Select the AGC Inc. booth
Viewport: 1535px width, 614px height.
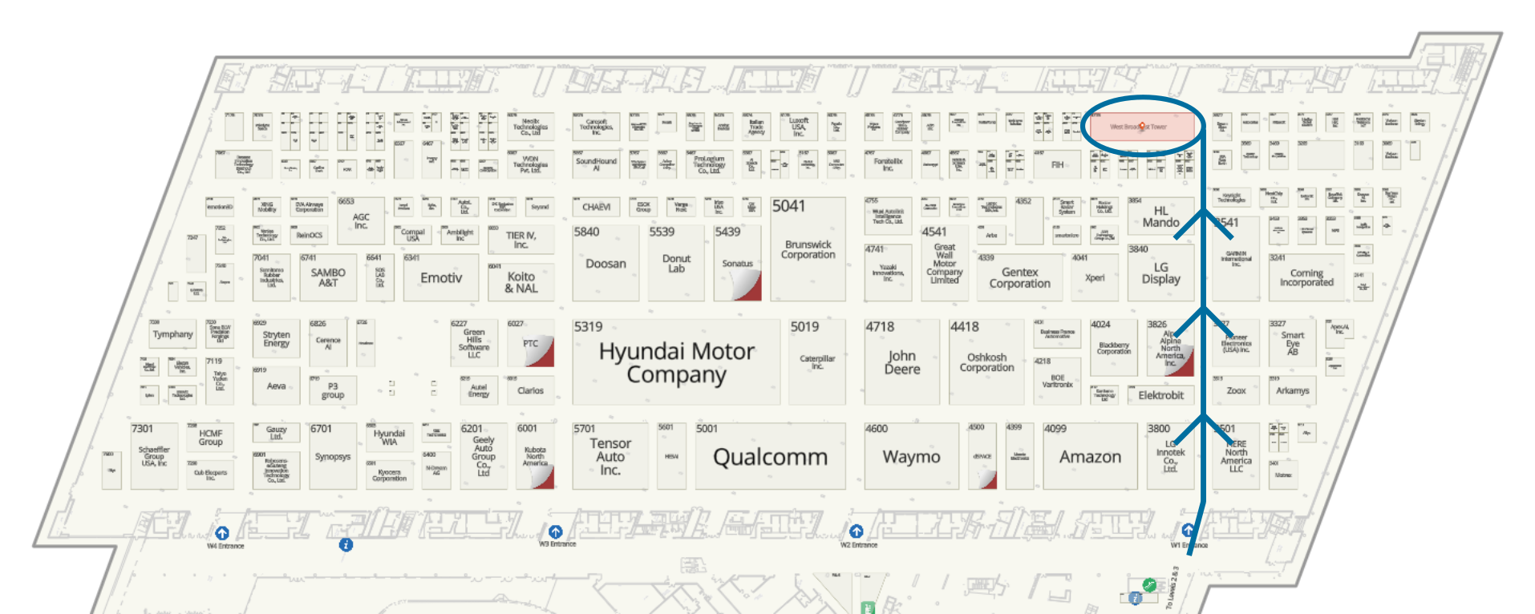point(361,220)
